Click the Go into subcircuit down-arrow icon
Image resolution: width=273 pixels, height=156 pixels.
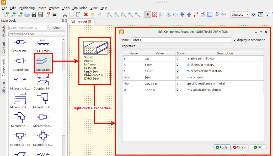point(182,15)
